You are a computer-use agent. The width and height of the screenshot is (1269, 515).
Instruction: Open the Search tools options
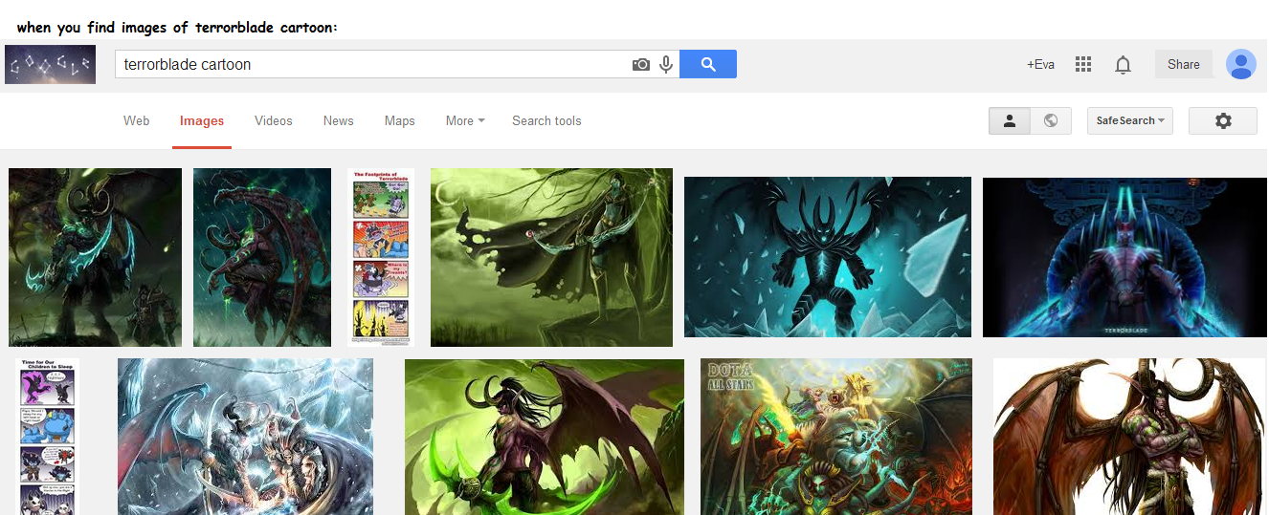546,120
